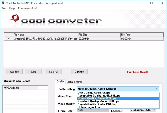This screenshot has height=113, width=167.
Task: Choose Retain original data option
Action: (118, 107)
